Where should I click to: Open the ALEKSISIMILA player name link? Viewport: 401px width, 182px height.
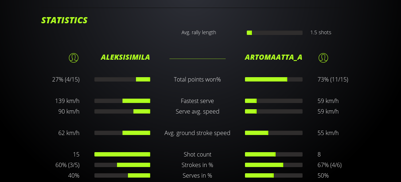125,58
